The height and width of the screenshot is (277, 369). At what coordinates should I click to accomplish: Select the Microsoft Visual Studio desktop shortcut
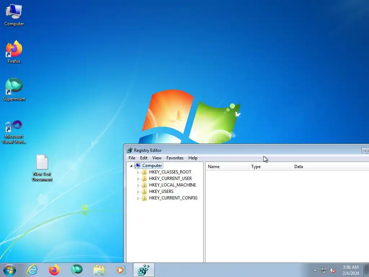tap(14, 132)
